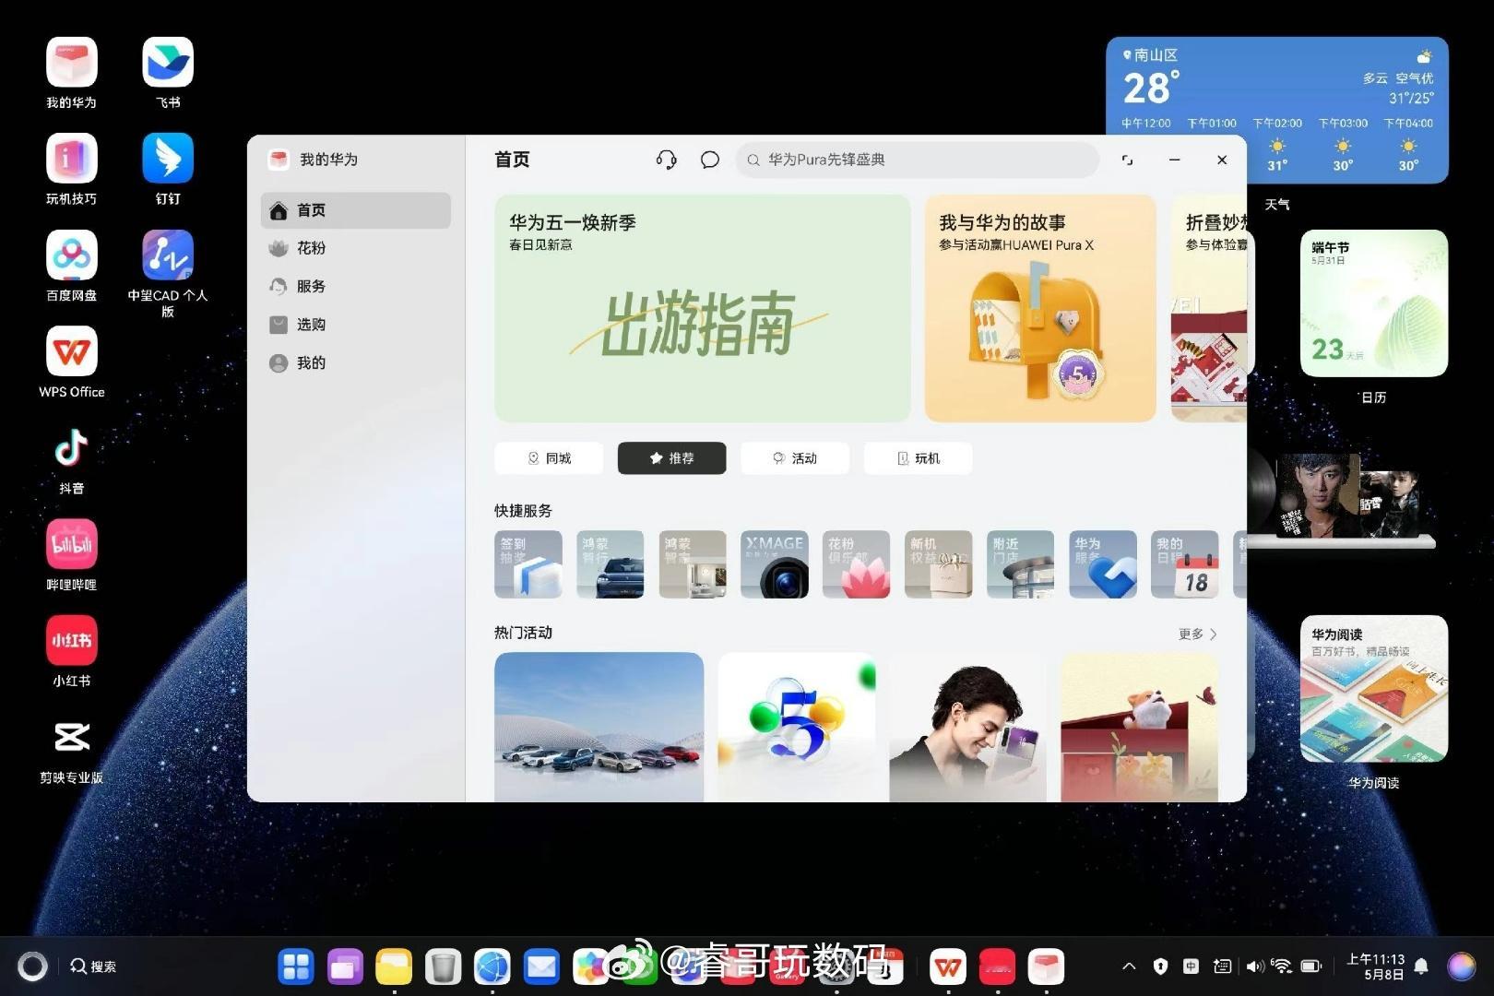Open the 我的日程 calendar quick service
This screenshot has width=1494, height=996.
click(1185, 564)
